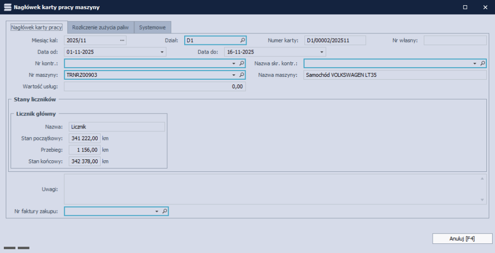Click the search icon in Dział field
The width and height of the screenshot is (495, 253).
242,41
